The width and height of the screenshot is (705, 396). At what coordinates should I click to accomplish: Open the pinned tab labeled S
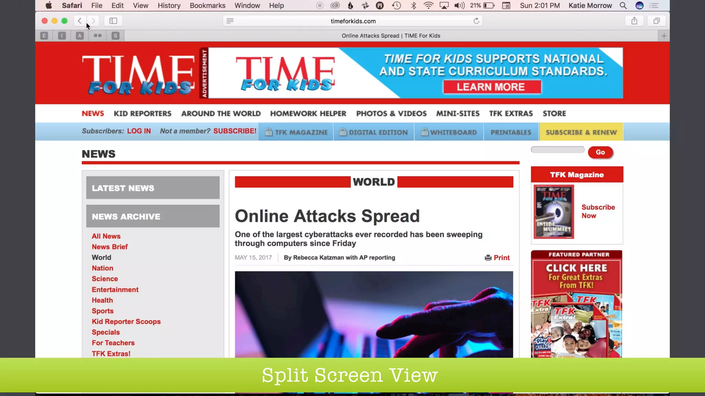point(115,36)
